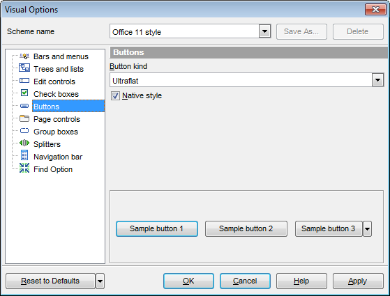Click the Navigation bar icon

coord(24,155)
